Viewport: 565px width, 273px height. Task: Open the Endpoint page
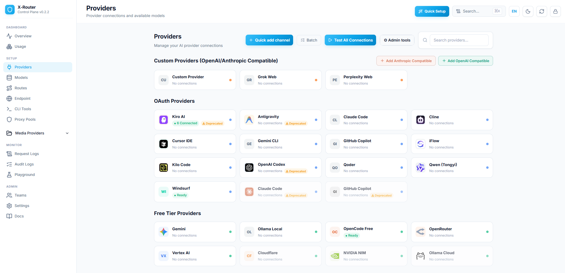(38, 99)
